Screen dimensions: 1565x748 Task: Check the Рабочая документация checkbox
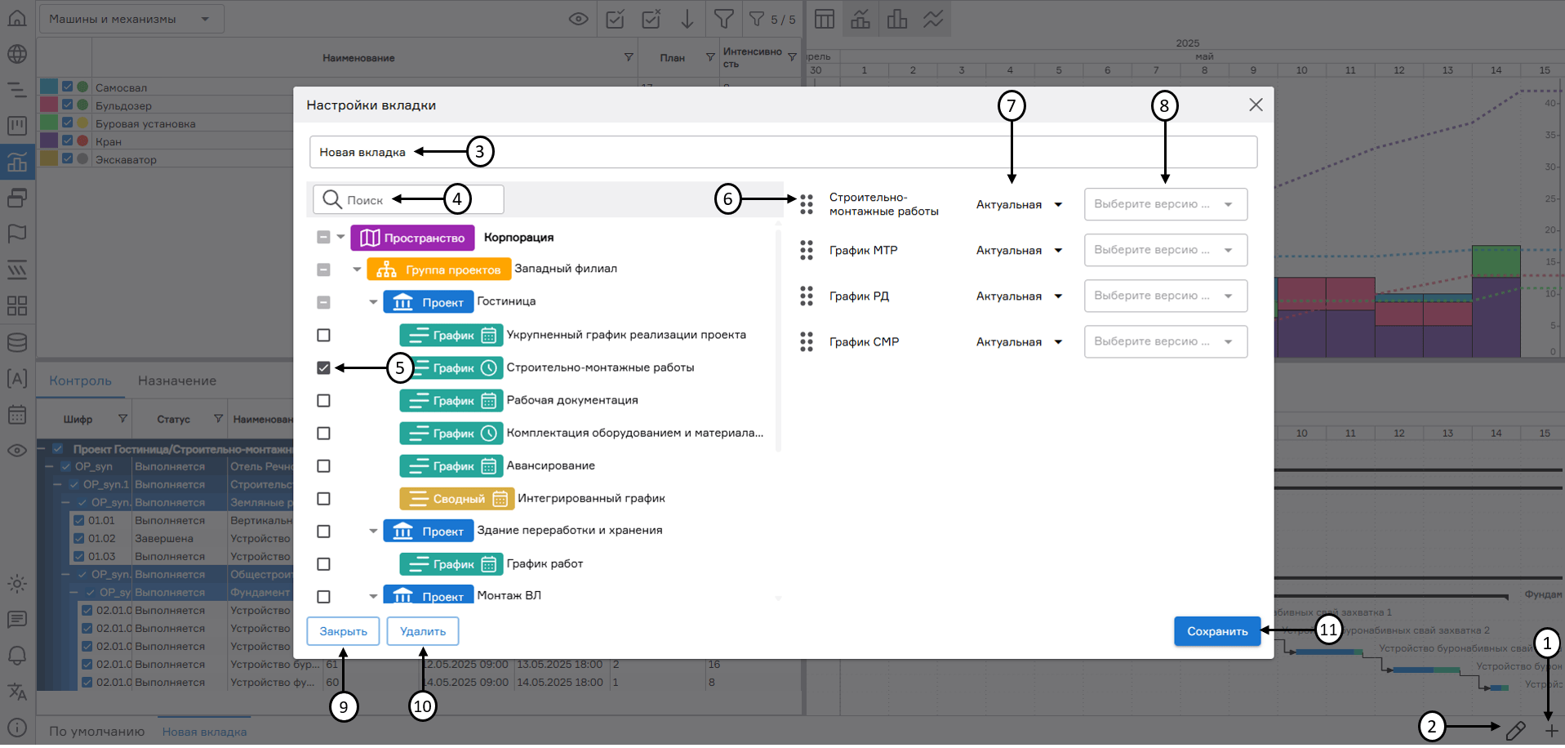pos(324,401)
